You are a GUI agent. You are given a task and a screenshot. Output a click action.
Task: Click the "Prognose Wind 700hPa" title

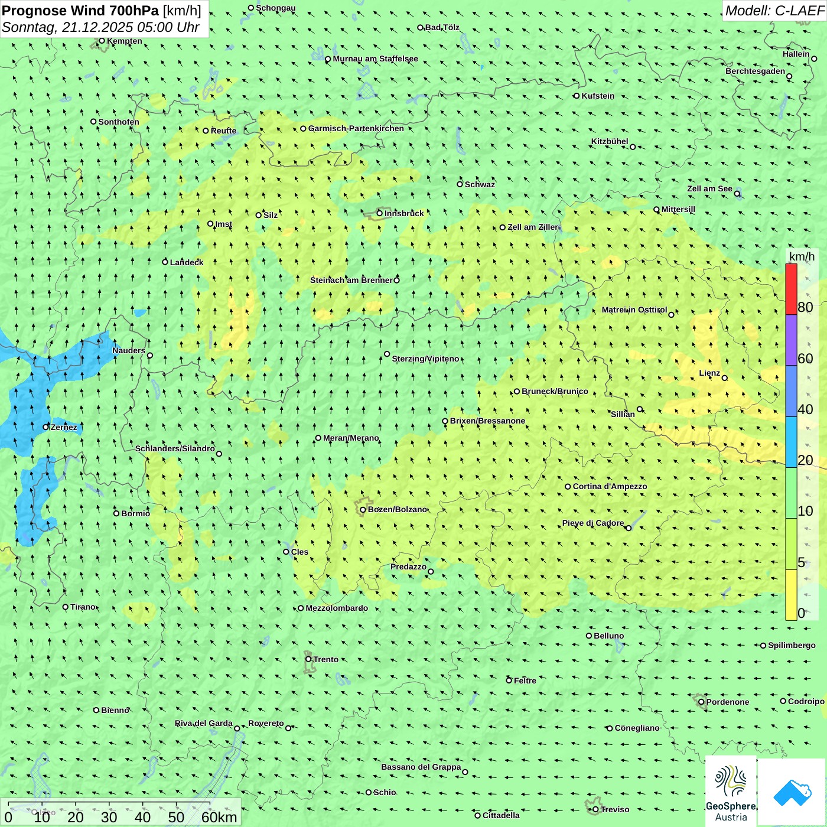(x=80, y=11)
